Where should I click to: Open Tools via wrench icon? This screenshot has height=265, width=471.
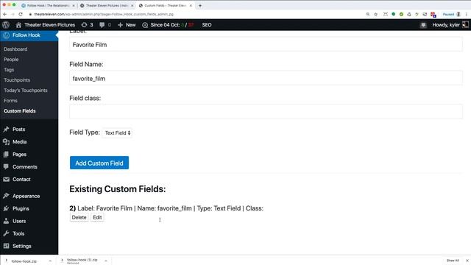6,233
